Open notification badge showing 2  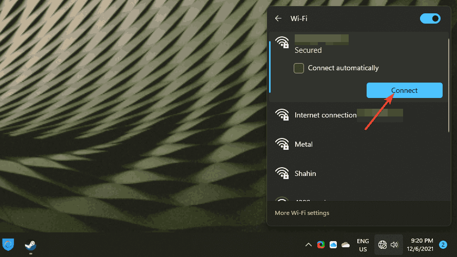(443, 245)
